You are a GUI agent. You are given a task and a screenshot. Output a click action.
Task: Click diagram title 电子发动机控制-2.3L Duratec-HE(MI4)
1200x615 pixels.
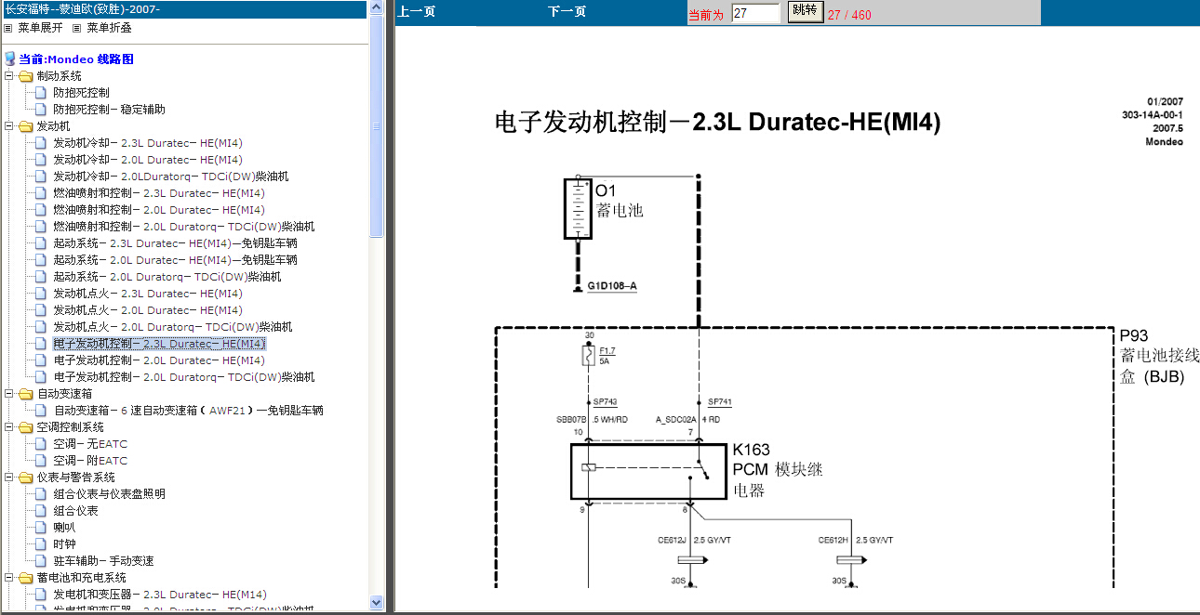[x=717, y=123]
